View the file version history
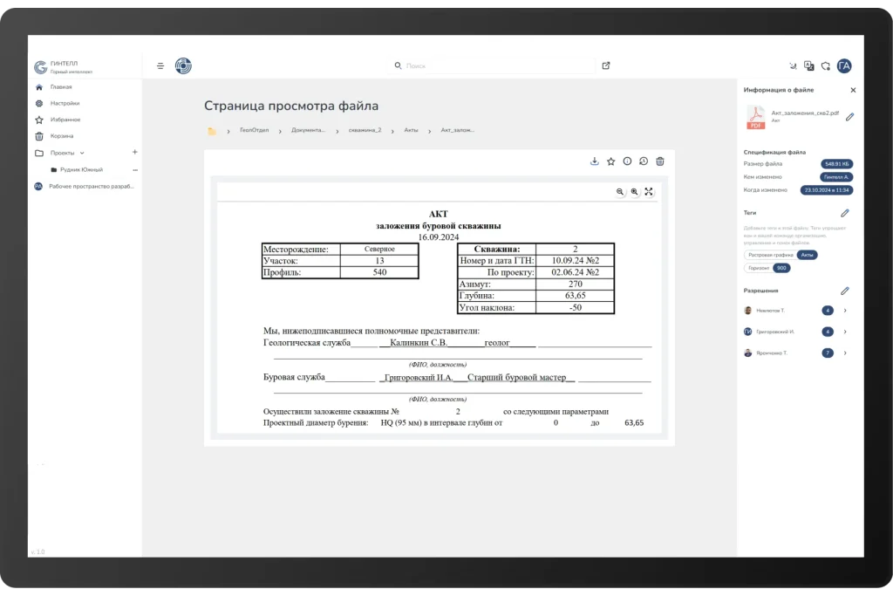 642,161
